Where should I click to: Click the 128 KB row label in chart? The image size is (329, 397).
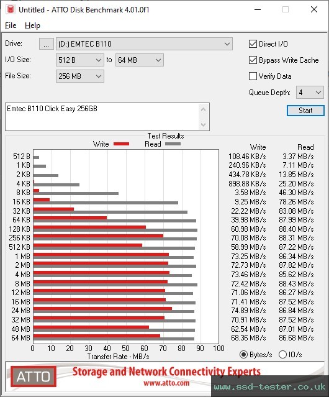[19, 229]
